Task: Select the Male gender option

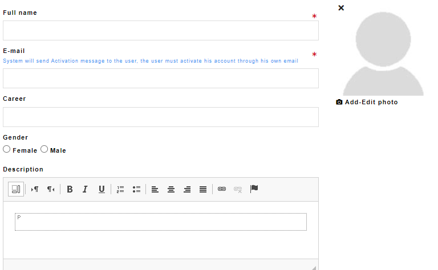Action: (44, 149)
